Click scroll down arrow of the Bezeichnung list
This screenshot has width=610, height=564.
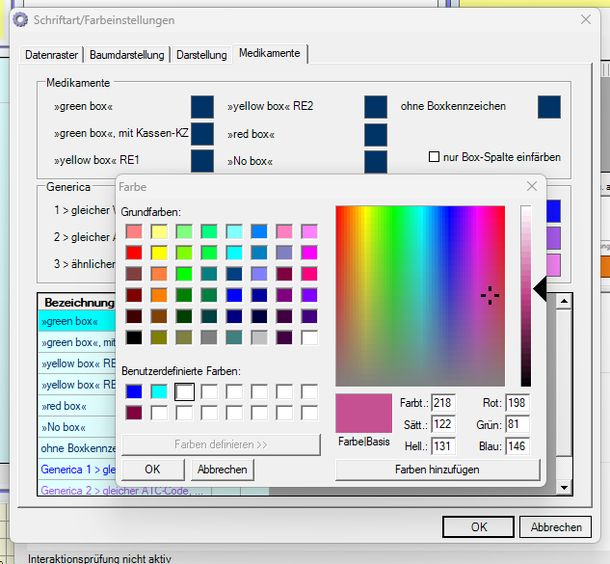565,489
